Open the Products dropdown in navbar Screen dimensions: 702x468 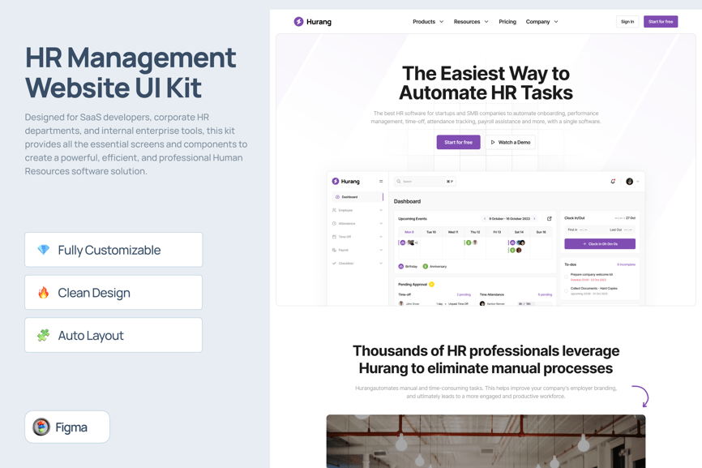pyautogui.click(x=428, y=22)
